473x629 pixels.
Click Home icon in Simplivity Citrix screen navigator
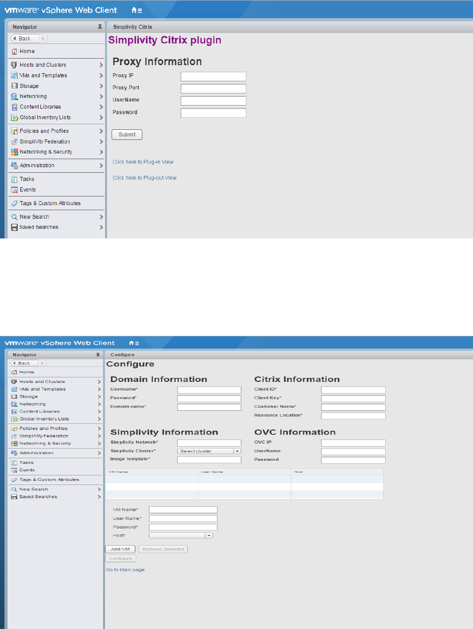tap(15, 52)
